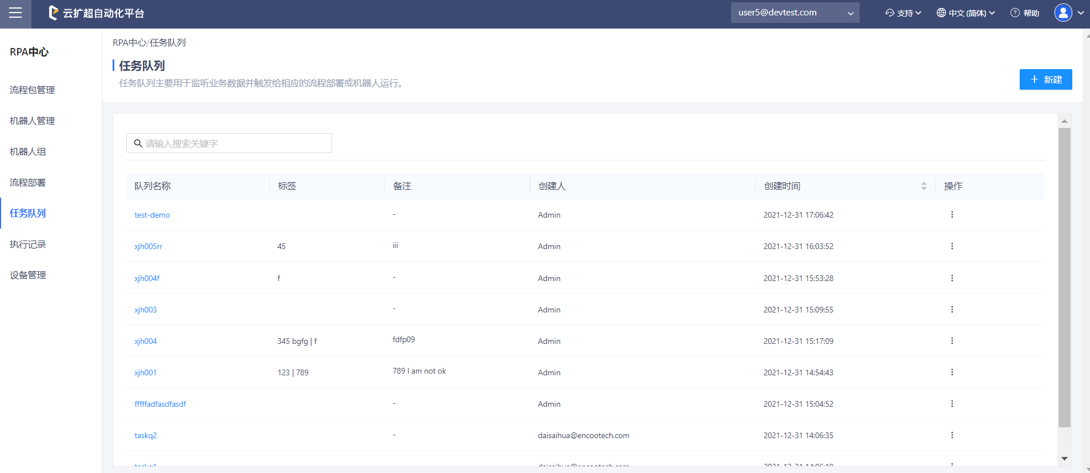Image resolution: width=1090 pixels, height=473 pixels.
Task: Click tag cell '45' in xjh005rr row
Action: [282, 246]
